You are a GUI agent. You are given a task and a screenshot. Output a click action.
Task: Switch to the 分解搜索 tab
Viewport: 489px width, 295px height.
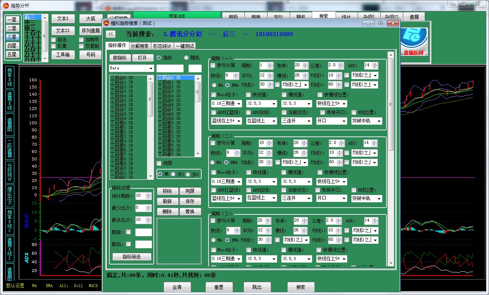(139, 46)
